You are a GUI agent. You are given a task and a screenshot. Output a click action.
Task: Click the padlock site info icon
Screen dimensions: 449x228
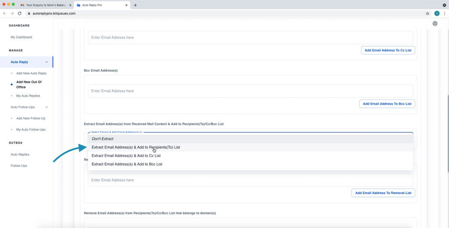pyautogui.click(x=29, y=13)
